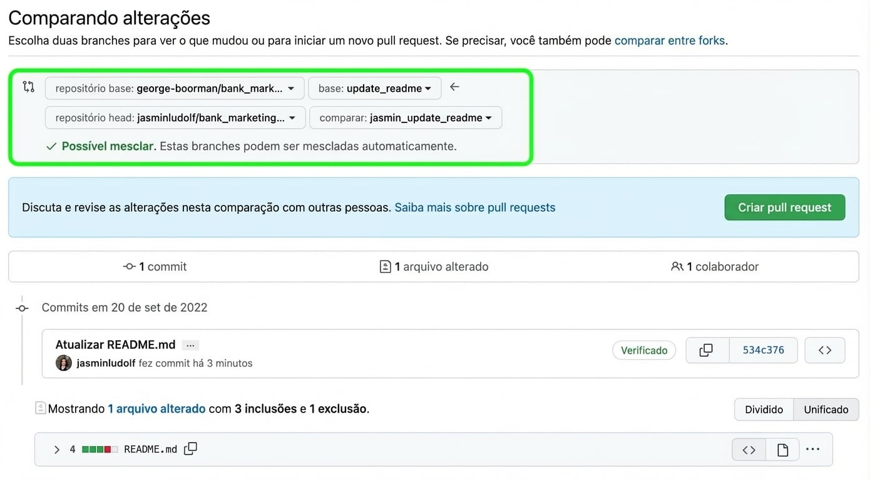Click the file icon beside Mostrando text
The width and height of the screenshot is (870, 480).
click(x=41, y=409)
